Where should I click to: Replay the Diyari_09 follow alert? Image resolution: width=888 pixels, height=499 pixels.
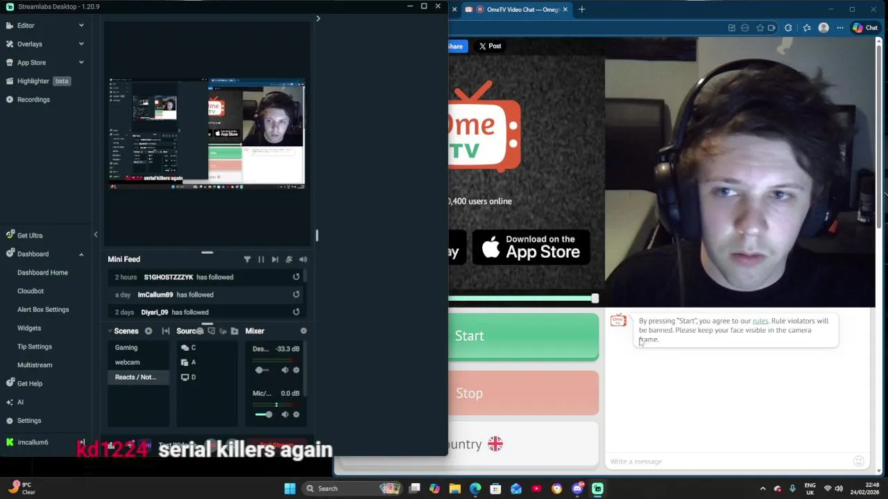(x=296, y=312)
